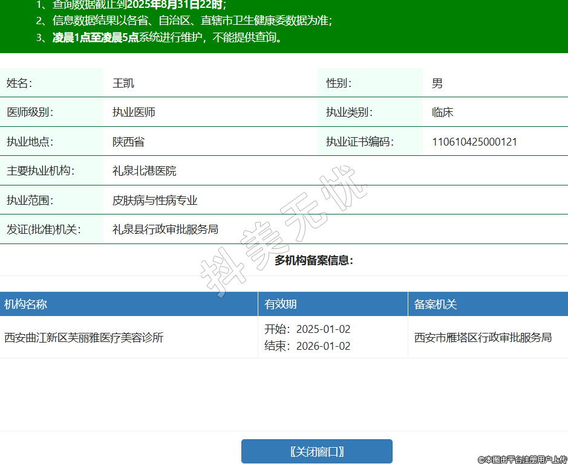This screenshot has height=464, width=568.
Task: Click the 执业证书编码 label
Action: pyautogui.click(x=360, y=142)
